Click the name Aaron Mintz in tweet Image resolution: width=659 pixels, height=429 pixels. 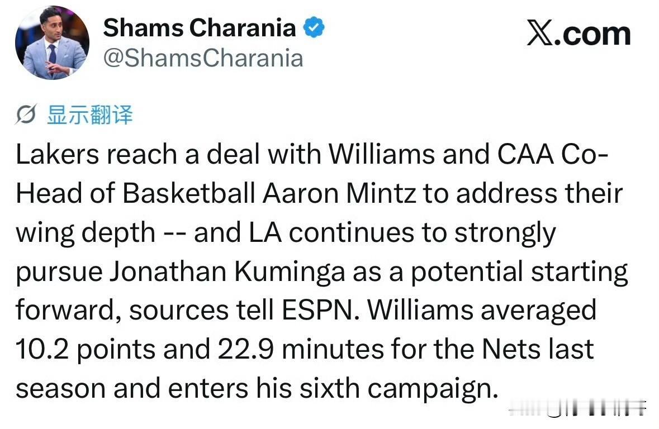pyautogui.click(x=340, y=193)
